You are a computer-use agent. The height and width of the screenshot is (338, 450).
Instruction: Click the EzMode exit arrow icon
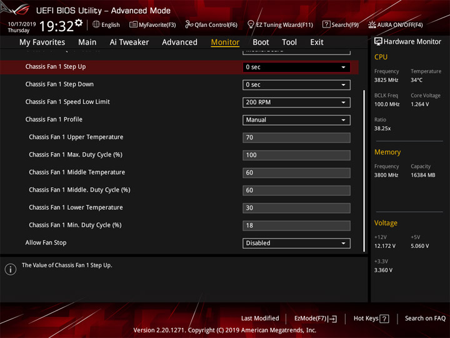[332, 319]
